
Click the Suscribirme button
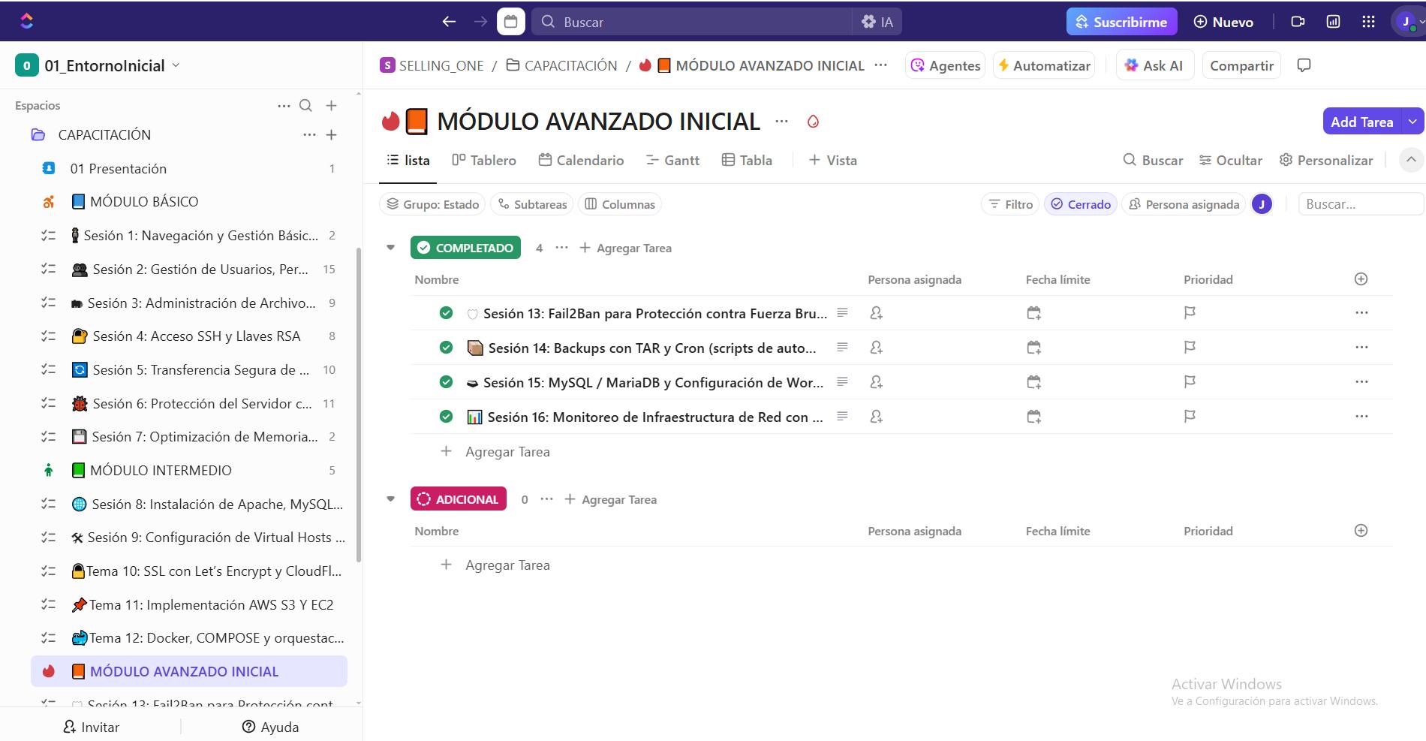tap(1121, 22)
